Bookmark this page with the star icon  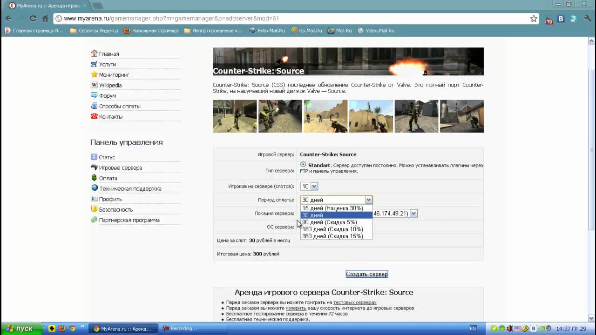[534, 19]
